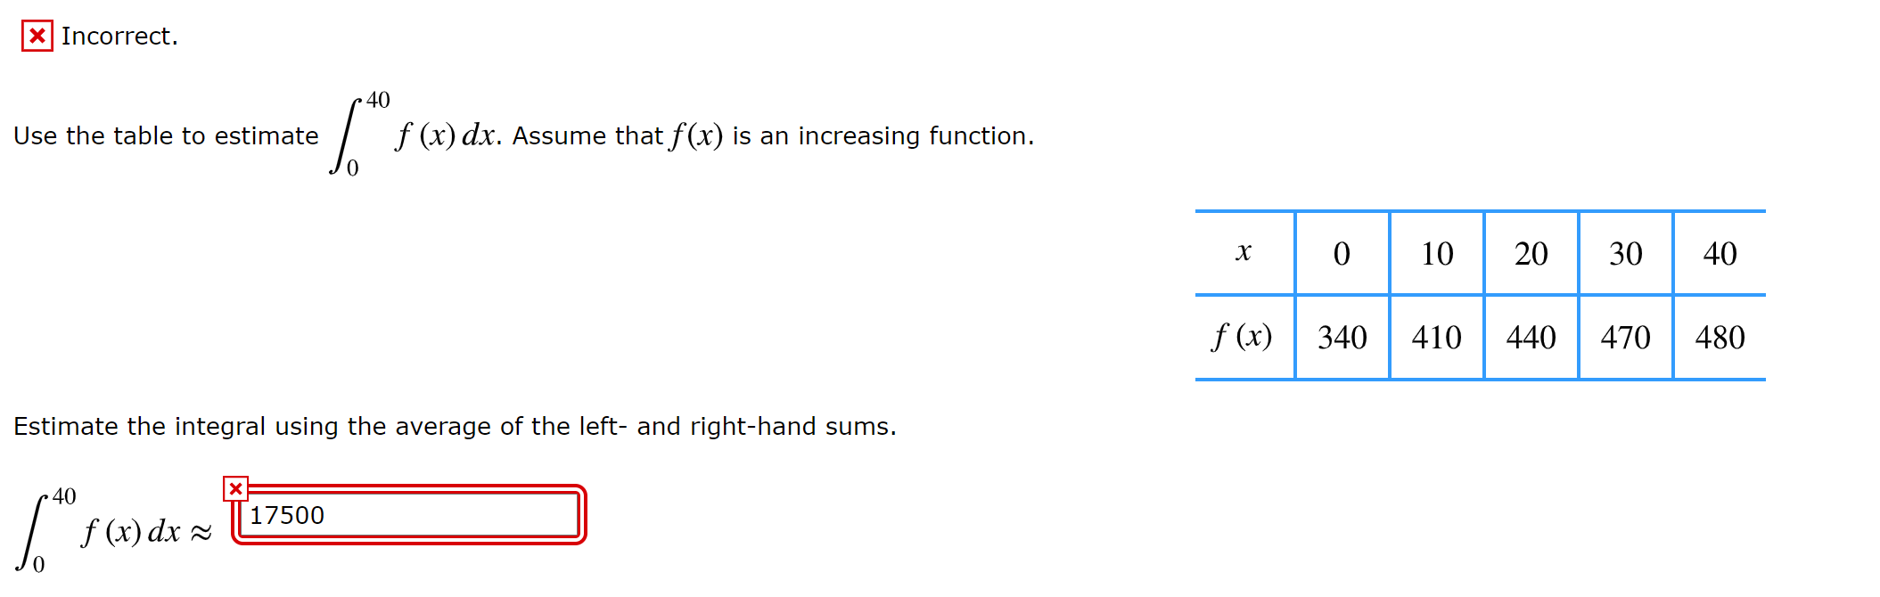Click the table cell with x value 30

pyautogui.click(x=1625, y=254)
